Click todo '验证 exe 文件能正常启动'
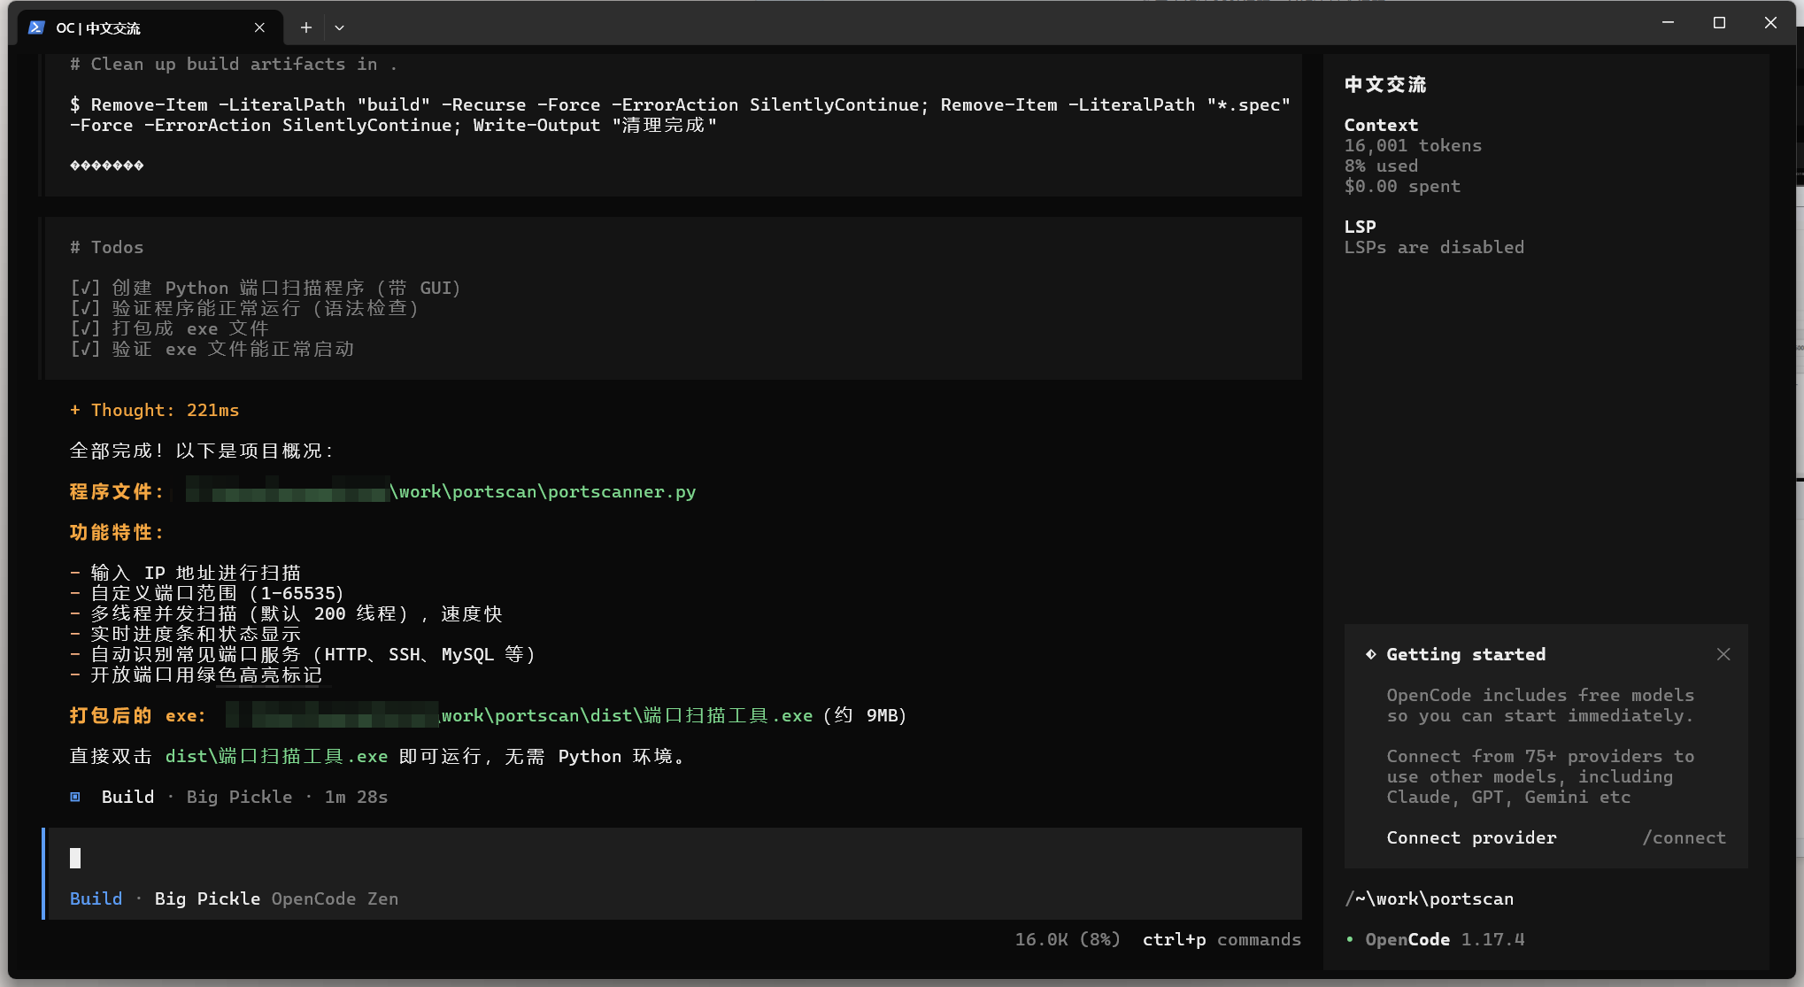1804x987 pixels. click(212, 349)
